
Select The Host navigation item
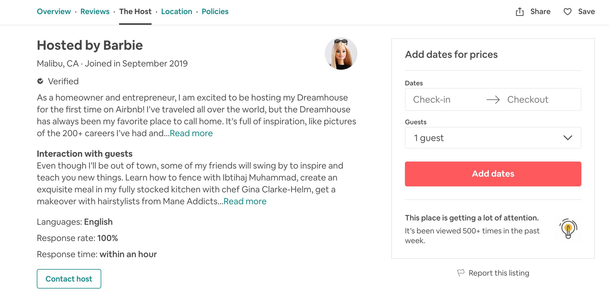[x=135, y=11]
